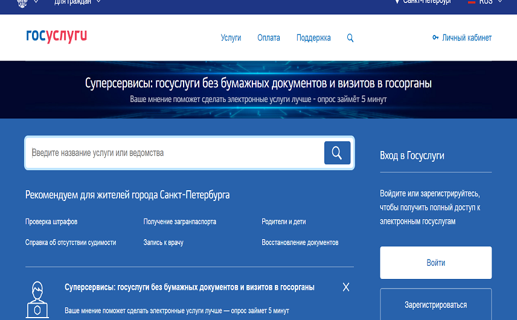This screenshot has width=517, height=320.
Task: Click the Russian flag icon
Action: coord(472,2)
